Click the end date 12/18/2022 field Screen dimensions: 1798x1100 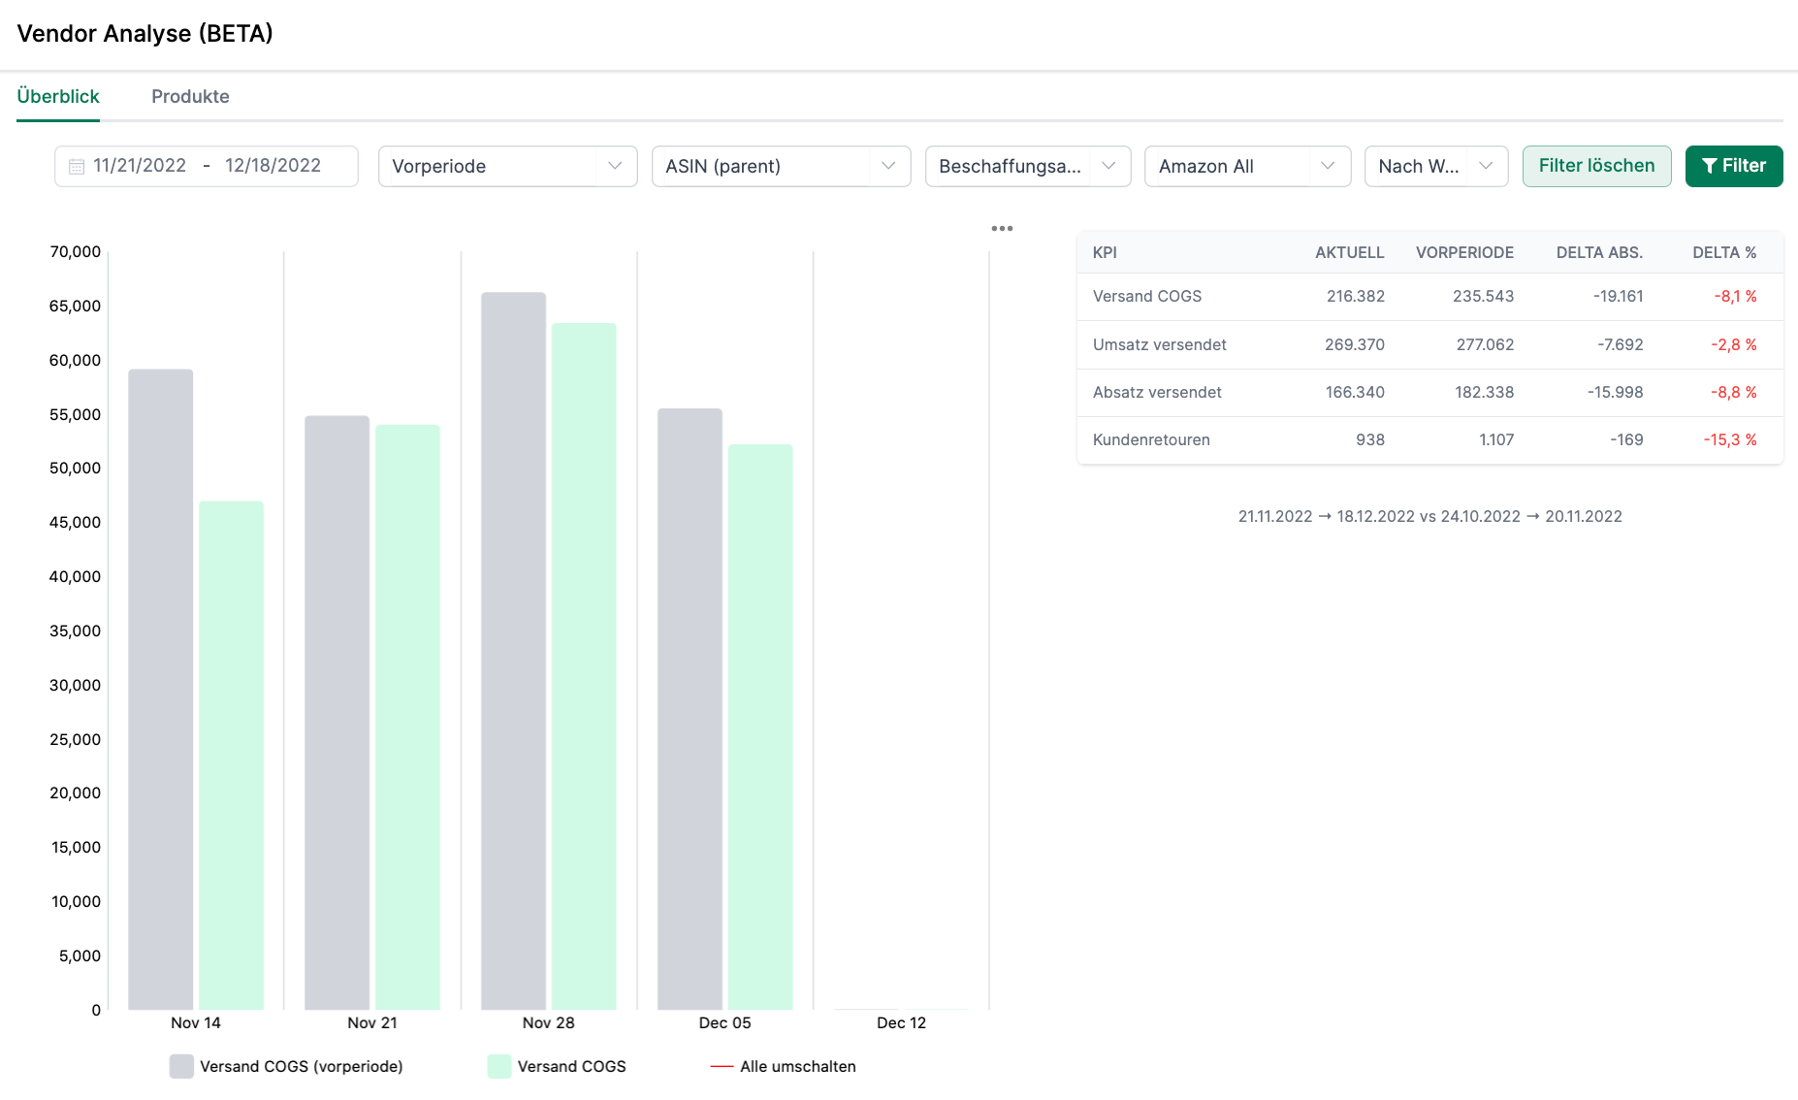click(273, 166)
